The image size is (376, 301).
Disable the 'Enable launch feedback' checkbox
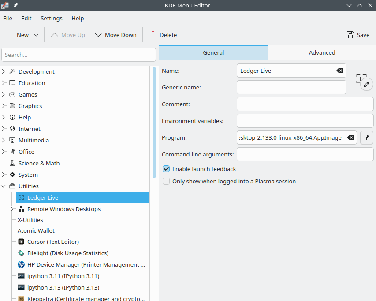(166, 169)
